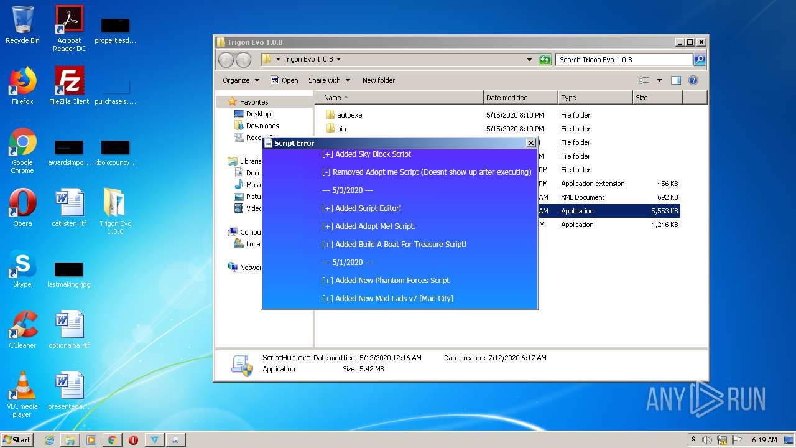The height and width of the screenshot is (448, 796).
Task: Select the purchaseis desktop file
Action: [x=116, y=92]
